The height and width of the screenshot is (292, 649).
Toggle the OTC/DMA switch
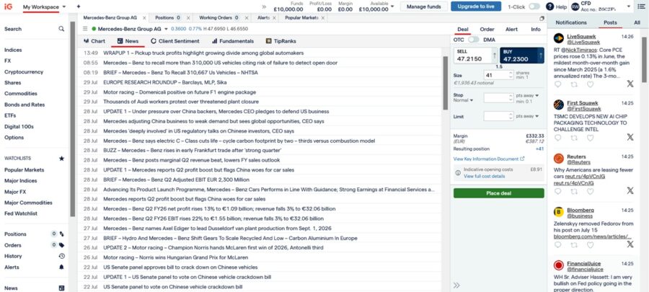click(x=474, y=40)
